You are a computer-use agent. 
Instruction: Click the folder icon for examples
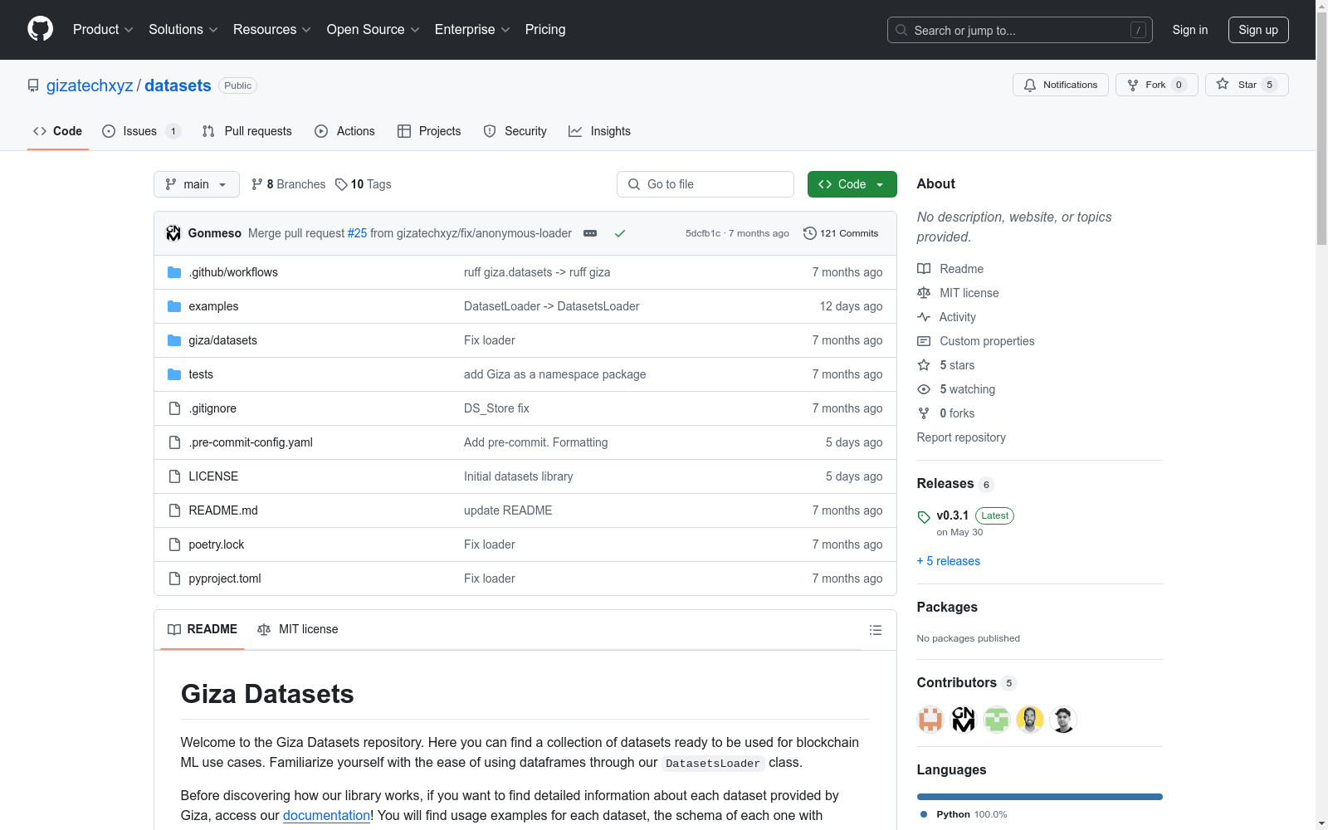point(174,306)
